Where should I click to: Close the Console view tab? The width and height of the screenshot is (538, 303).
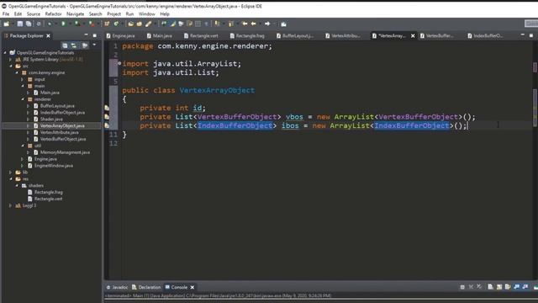193,287
